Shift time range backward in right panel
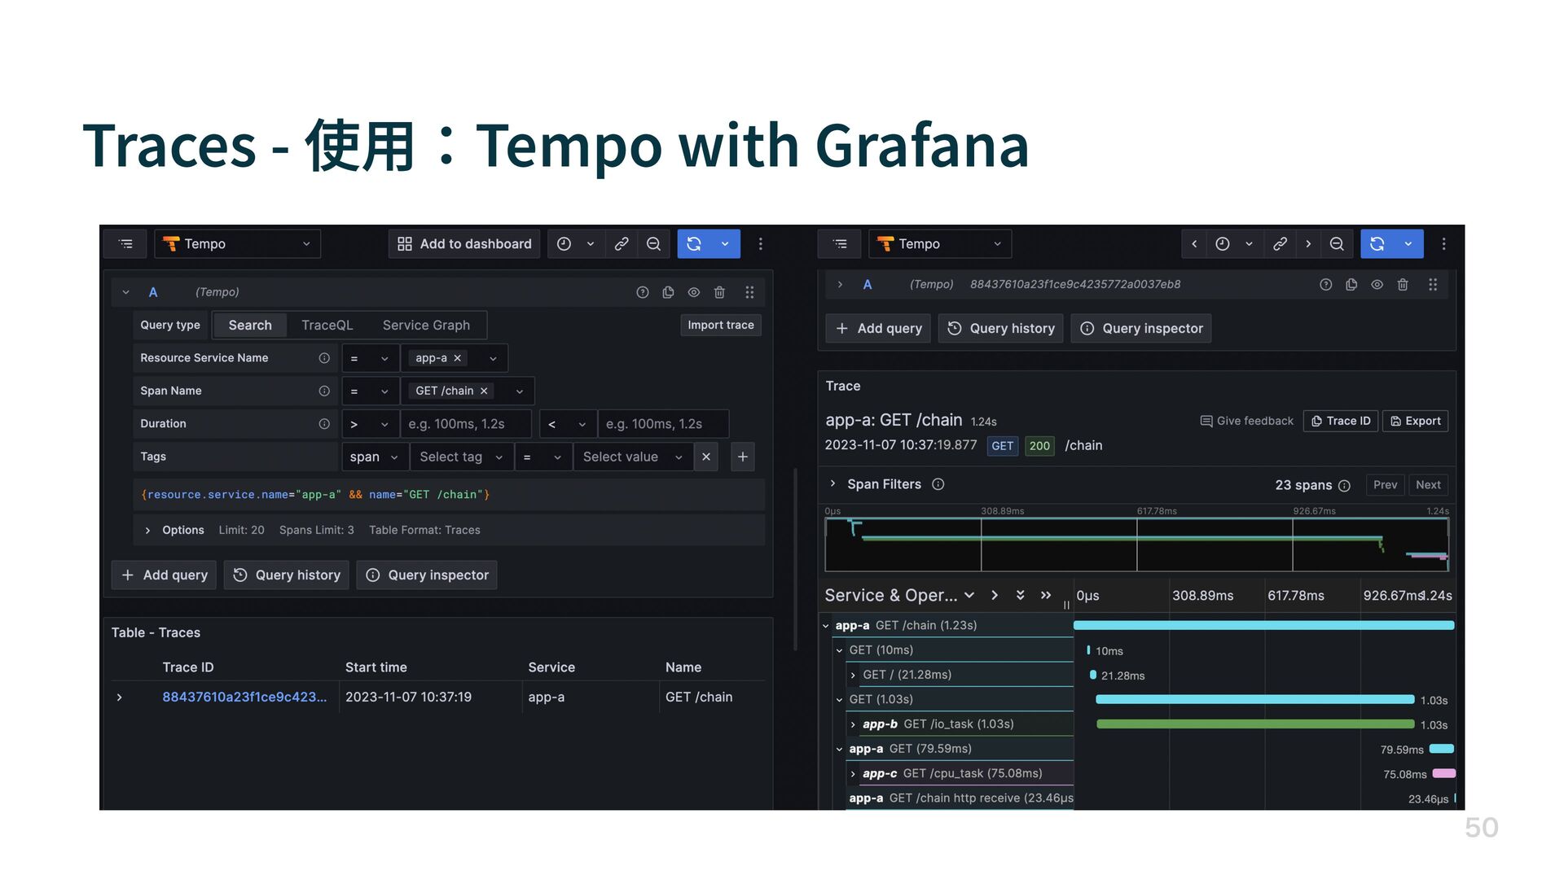 point(1194,244)
